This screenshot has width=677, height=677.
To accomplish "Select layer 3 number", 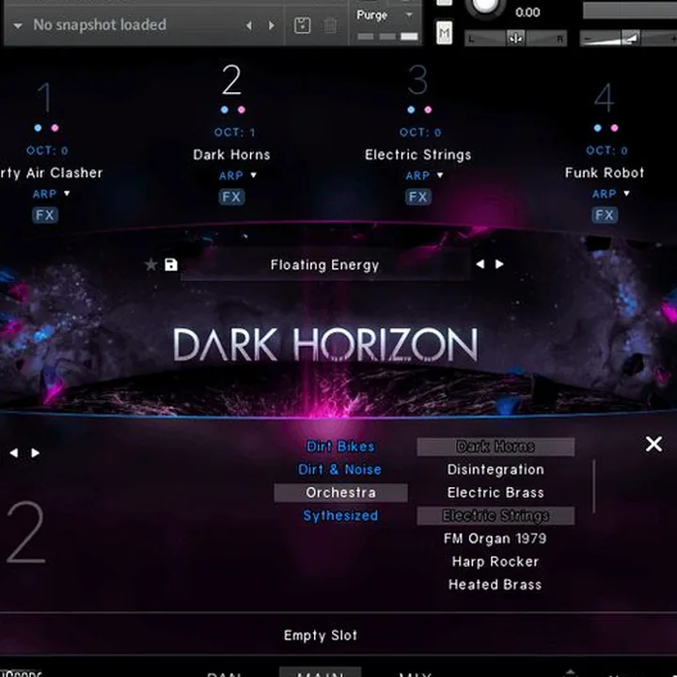I will point(417,79).
